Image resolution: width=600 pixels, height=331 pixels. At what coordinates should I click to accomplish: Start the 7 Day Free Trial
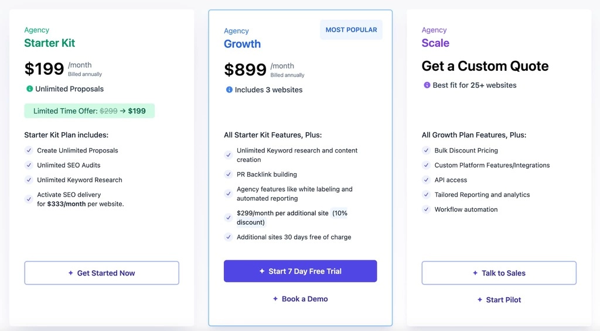301,271
